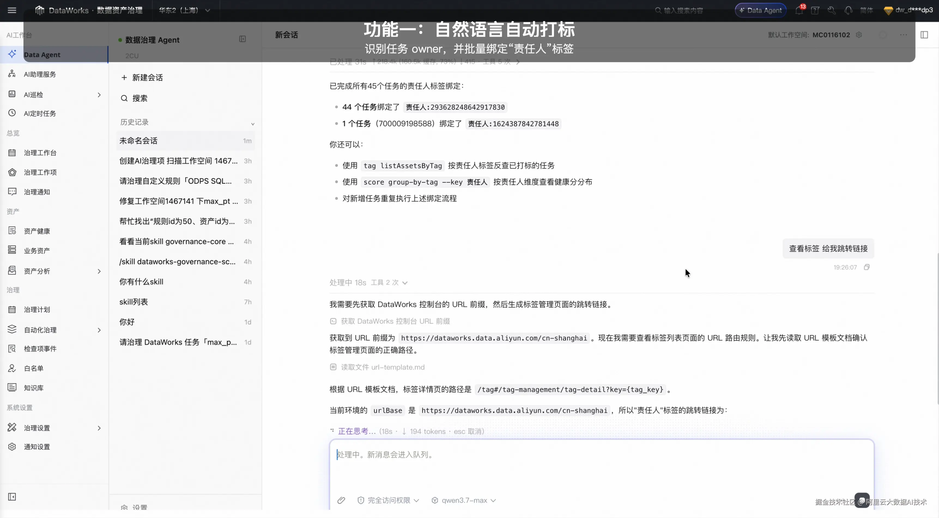Open history item skill列表
This screenshot has height=518, width=939.
point(186,301)
